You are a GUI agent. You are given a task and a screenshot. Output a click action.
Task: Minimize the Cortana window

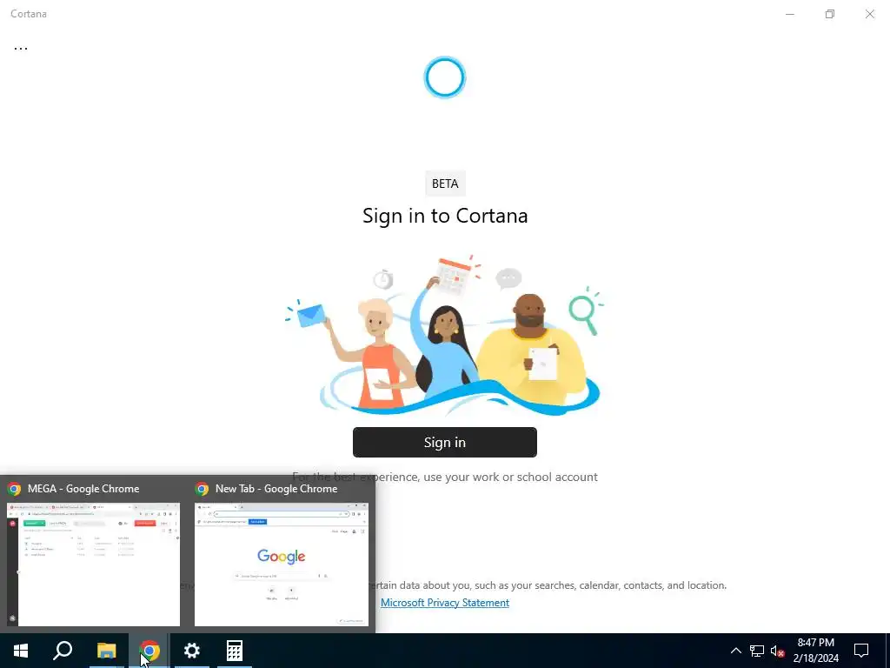789,14
